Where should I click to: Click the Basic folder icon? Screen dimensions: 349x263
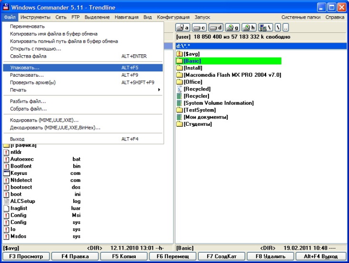(x=179, y=61)
